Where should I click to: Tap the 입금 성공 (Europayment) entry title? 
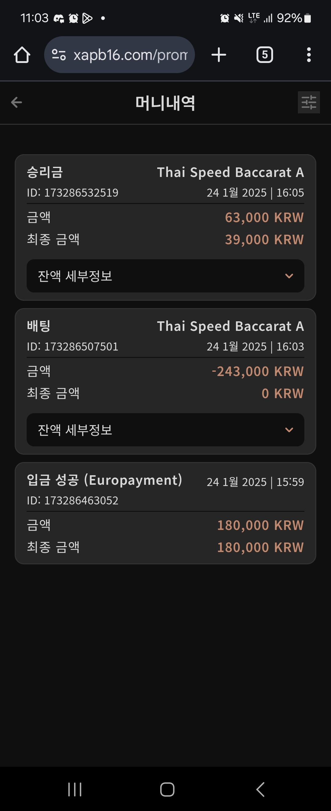104,480
